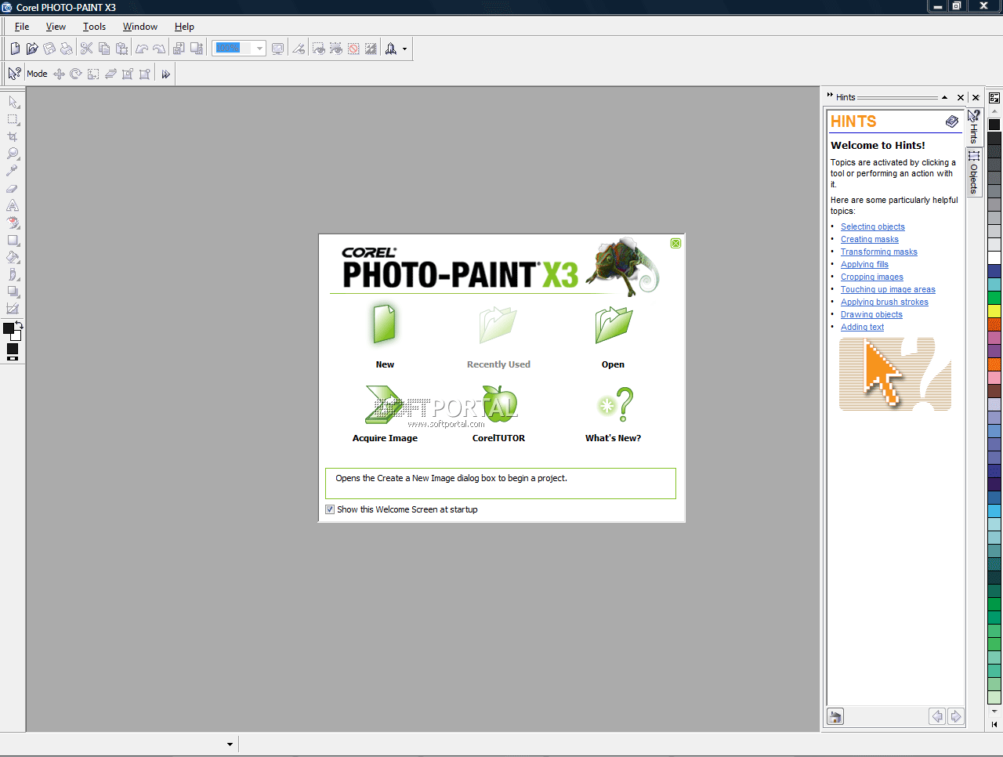Screen dimensions: 1003x757
Task: Click the Export toolbar icon
Action: click(x=196, y=49)
